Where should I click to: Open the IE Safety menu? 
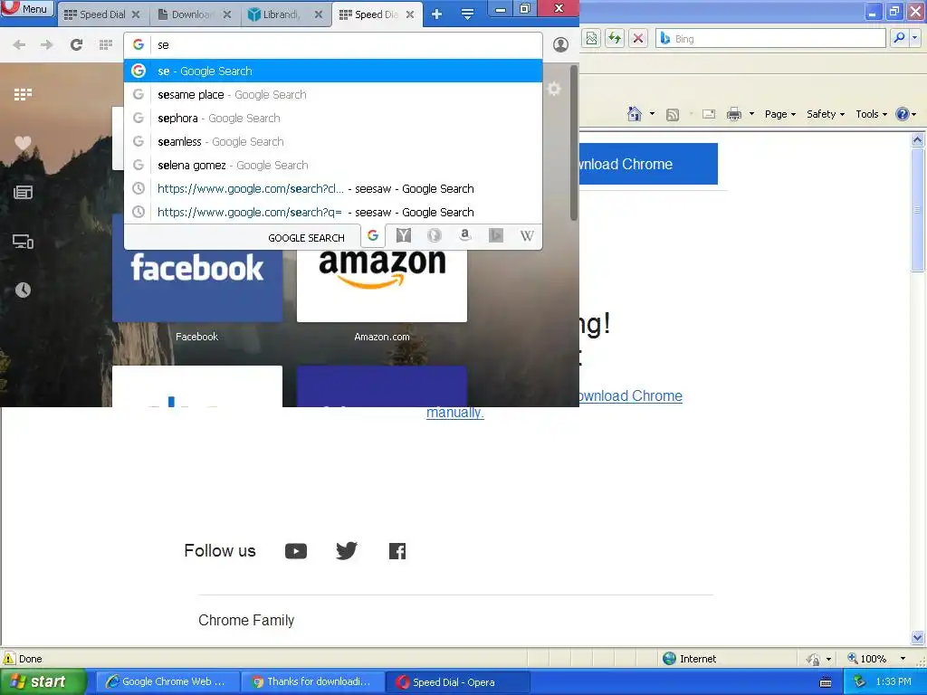(x=826, y=114)
